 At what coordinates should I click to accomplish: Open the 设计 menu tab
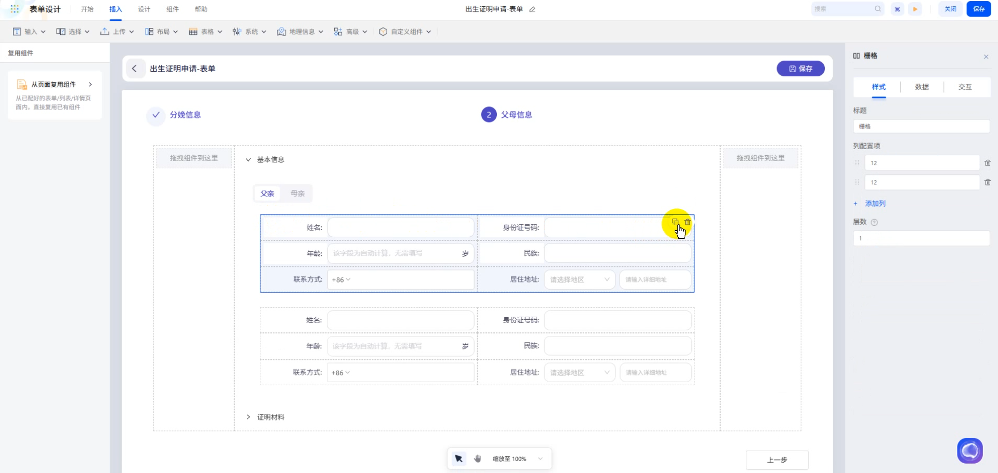click(x=144, y=9)
